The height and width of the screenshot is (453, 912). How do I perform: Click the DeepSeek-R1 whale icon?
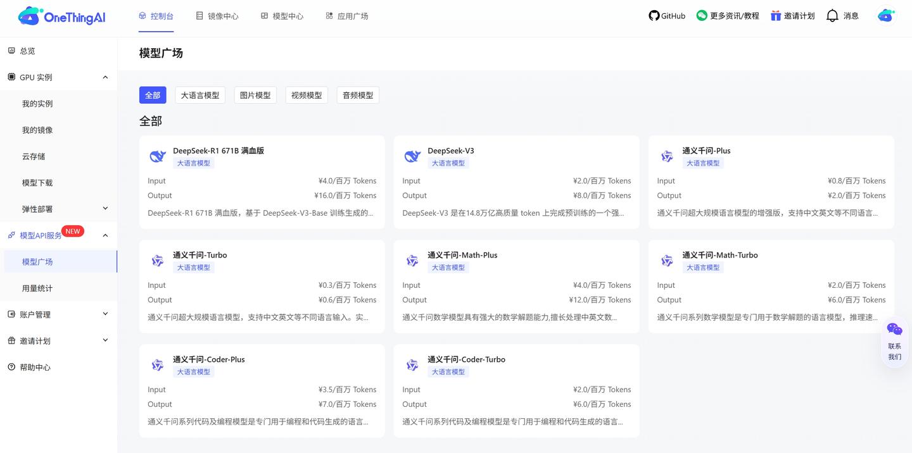coord(158,156)
